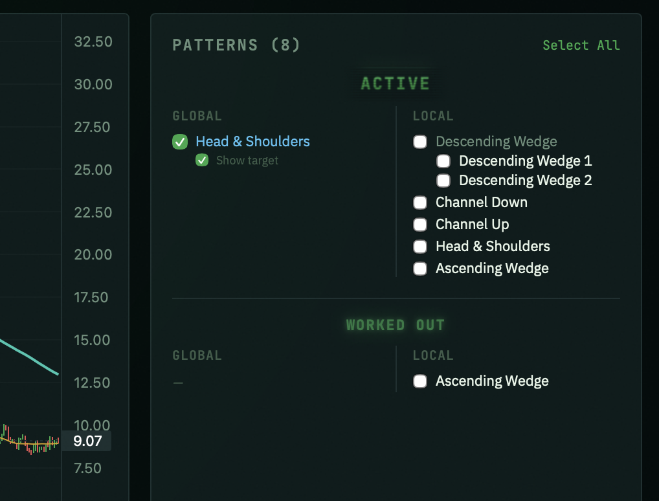
Task: Check the Local Head & Shoulders checkbox
Action: tap(420, 247)
